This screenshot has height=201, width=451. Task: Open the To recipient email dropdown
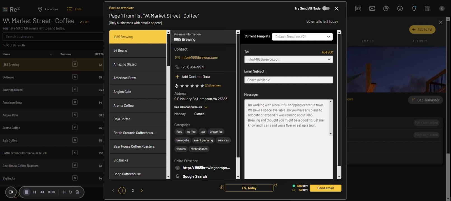(288, 59)
